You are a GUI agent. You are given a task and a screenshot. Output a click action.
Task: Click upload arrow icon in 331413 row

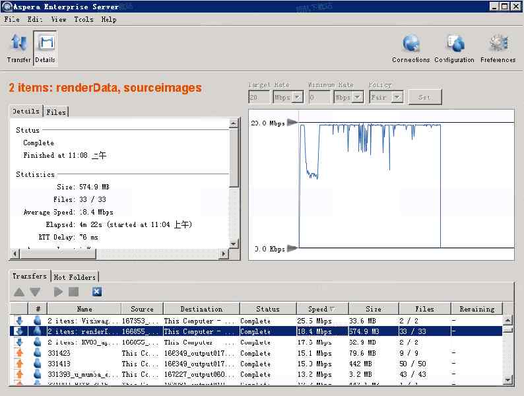click(19, 364)
